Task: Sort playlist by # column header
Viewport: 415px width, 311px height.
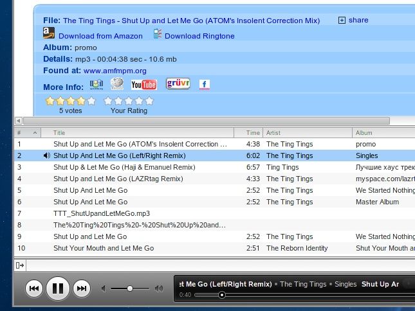Action: coord(28,132)
